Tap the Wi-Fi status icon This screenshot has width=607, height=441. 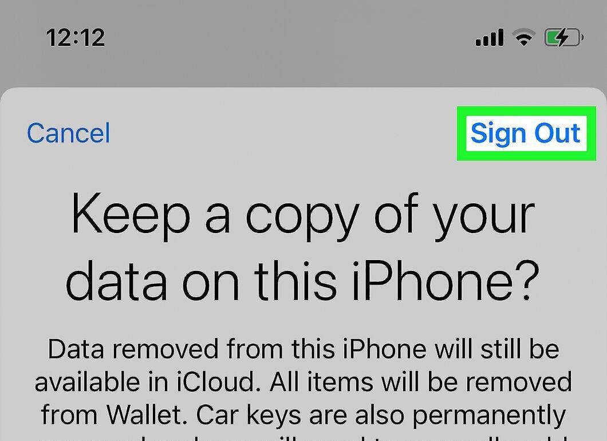524,38
